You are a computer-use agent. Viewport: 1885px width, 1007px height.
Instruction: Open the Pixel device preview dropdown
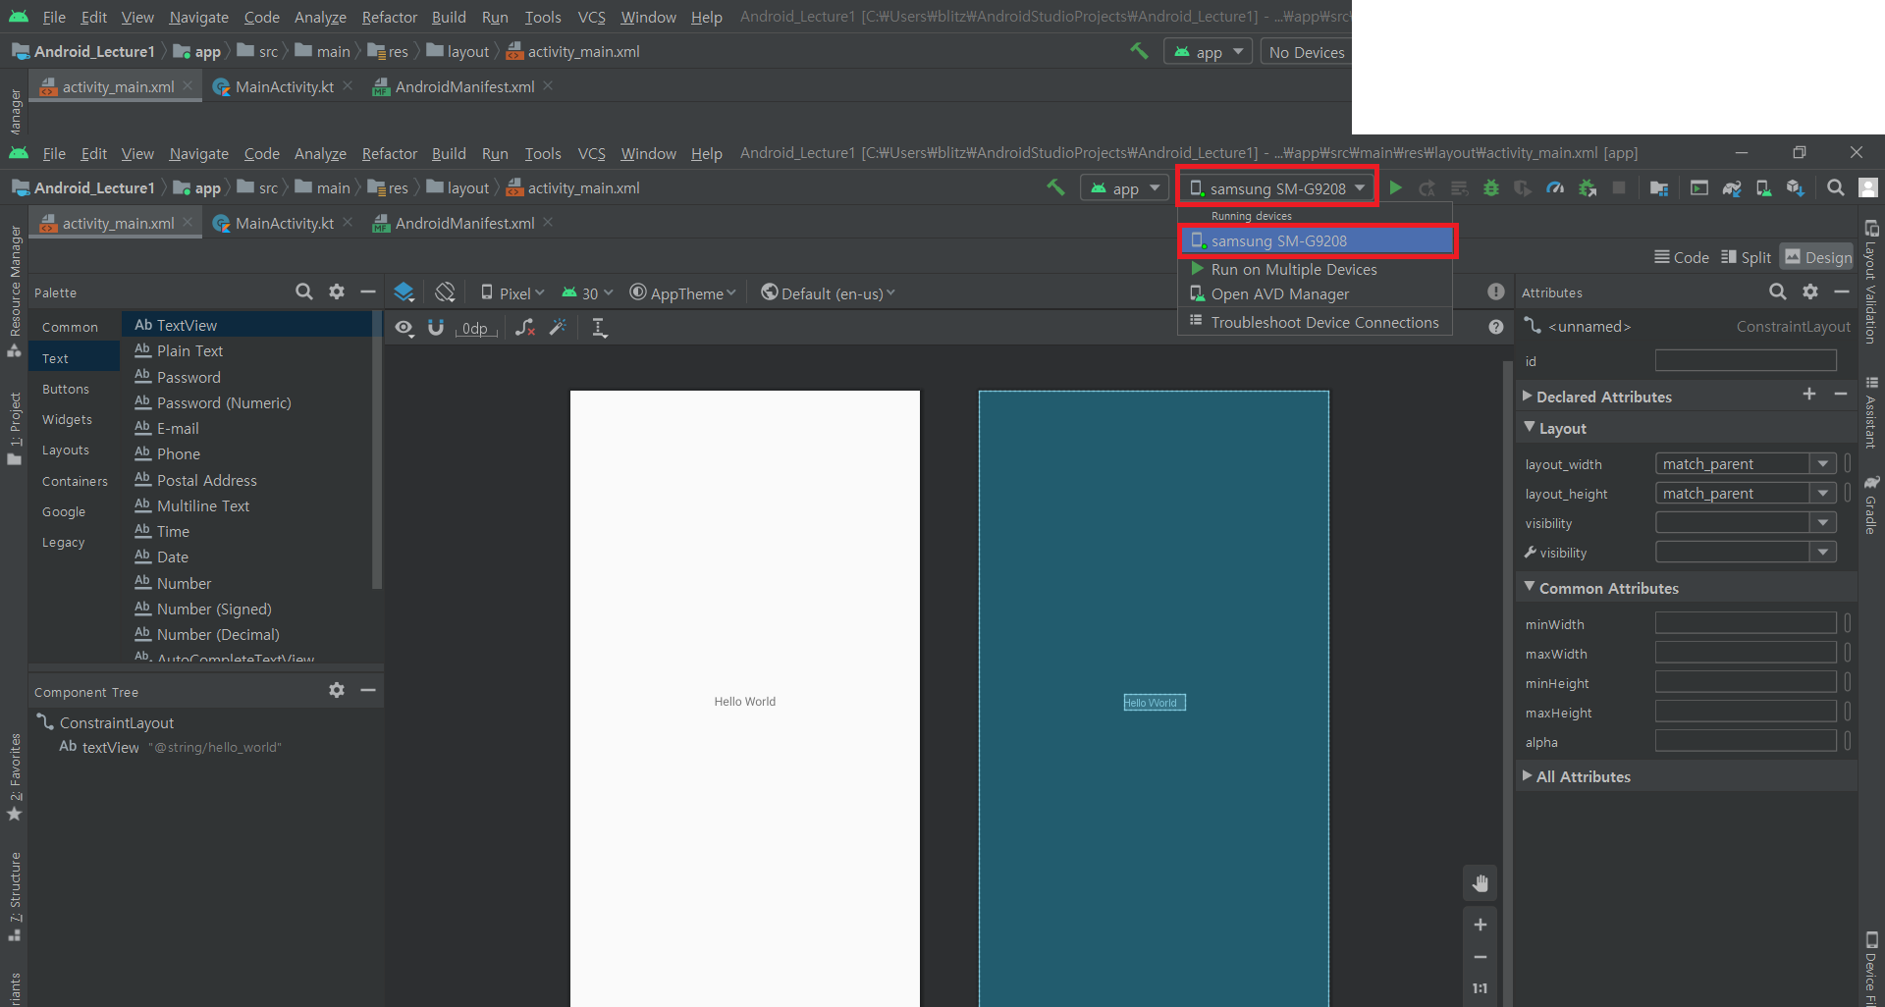pyautogui.click(x=512, y=292)
